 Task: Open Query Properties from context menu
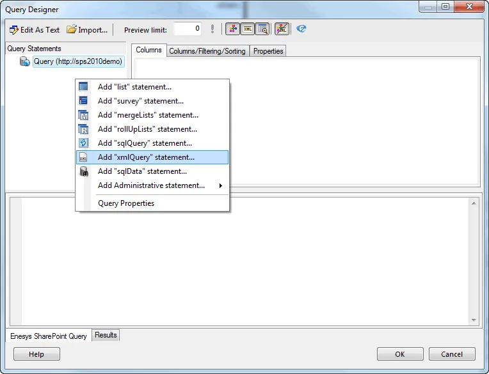pyautogui.click(x=152, y=203)
